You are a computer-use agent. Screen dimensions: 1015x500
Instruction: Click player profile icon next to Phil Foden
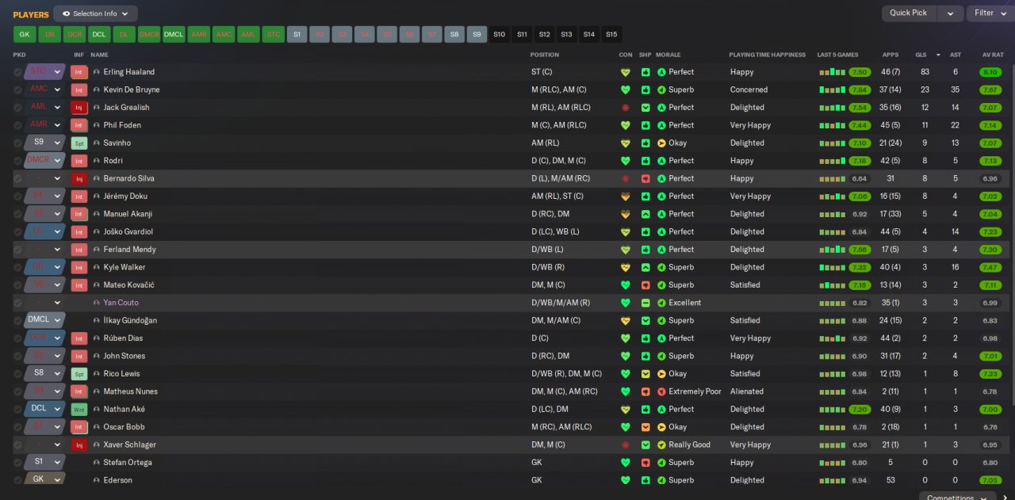(x=97, y=125)
